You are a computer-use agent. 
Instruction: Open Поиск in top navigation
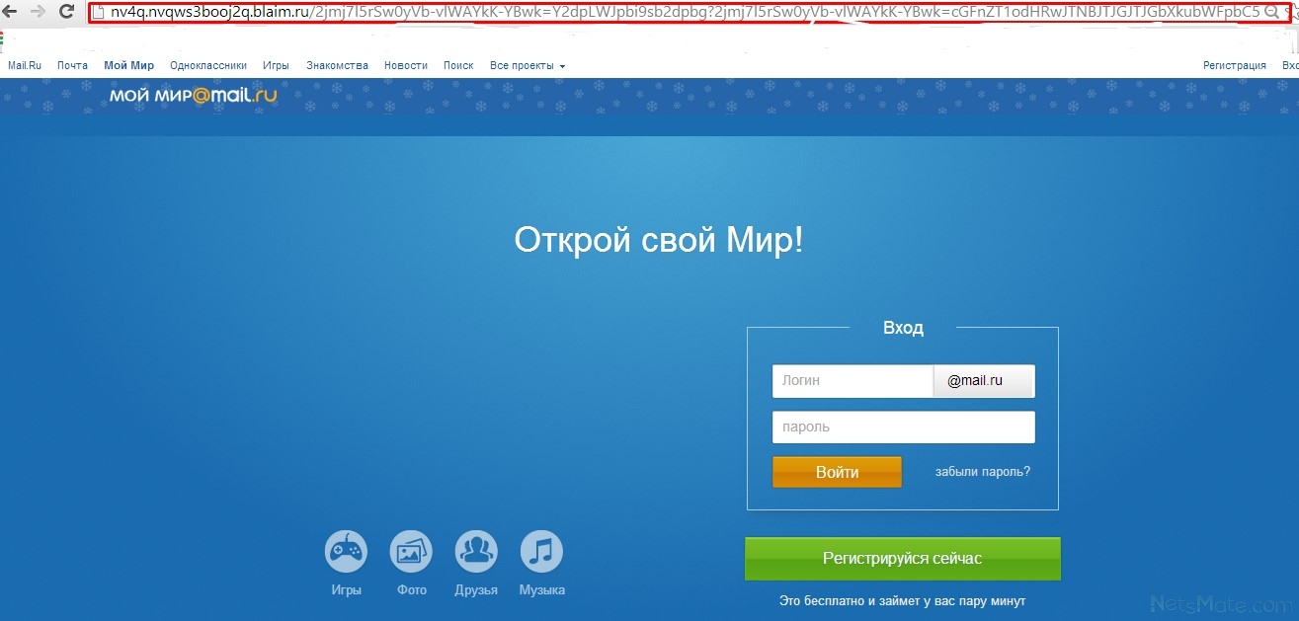pyautogui.click(x=458, y=65)
